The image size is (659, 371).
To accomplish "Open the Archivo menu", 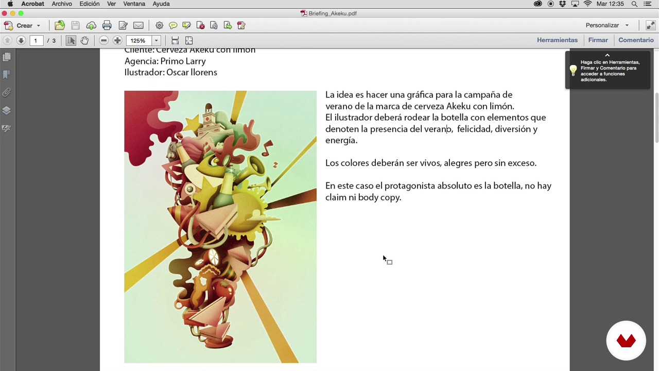I will [62, 4].
